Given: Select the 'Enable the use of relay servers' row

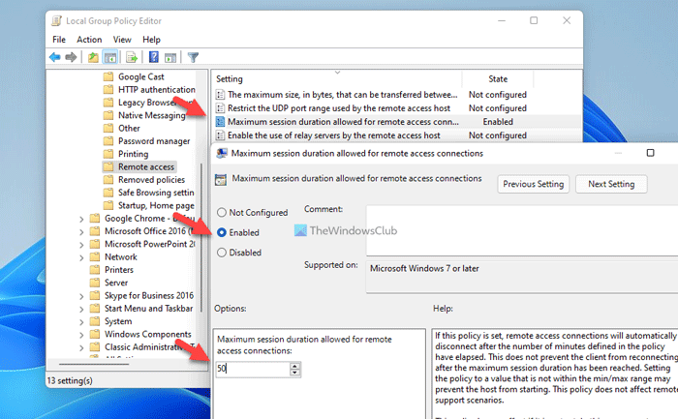Looking at the screenshot, I should (397, 135).
